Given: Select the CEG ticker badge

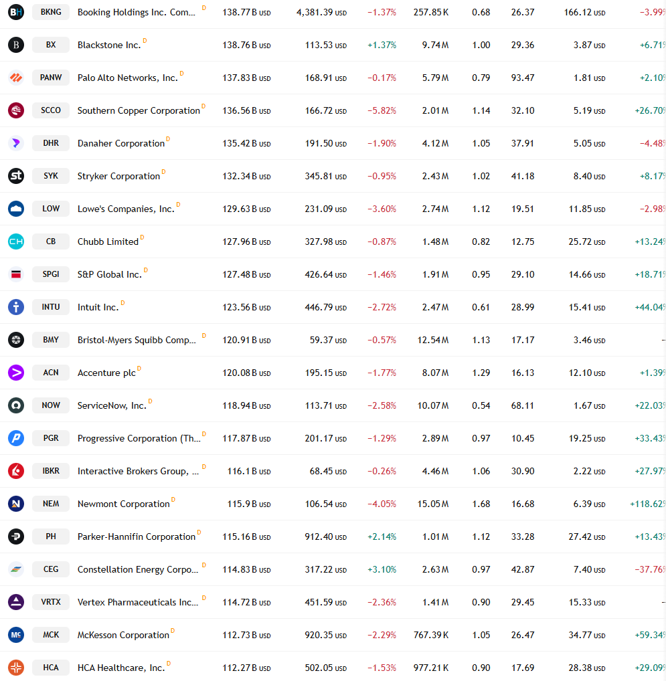Looking at the screenshot, I should [51, 569].
